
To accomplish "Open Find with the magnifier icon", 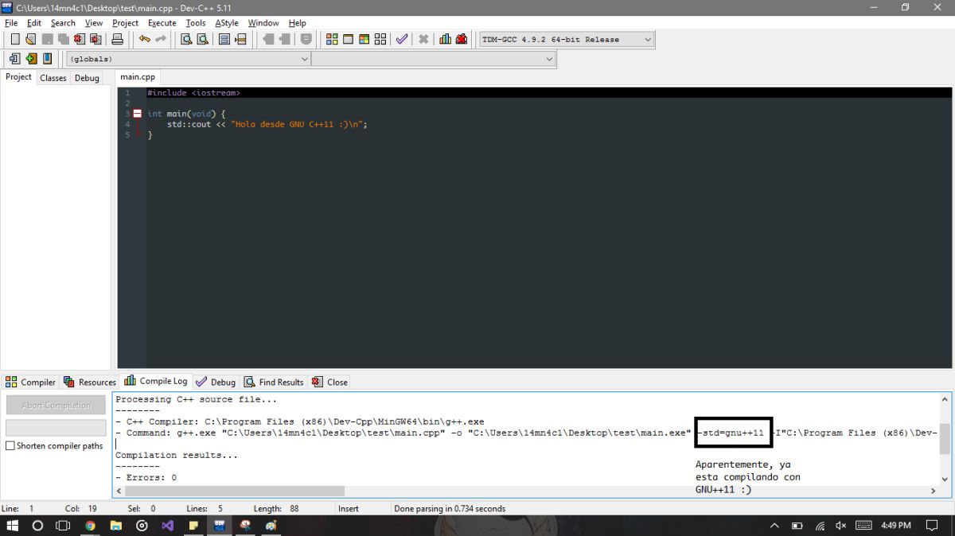I will click(x=186, y=39).
